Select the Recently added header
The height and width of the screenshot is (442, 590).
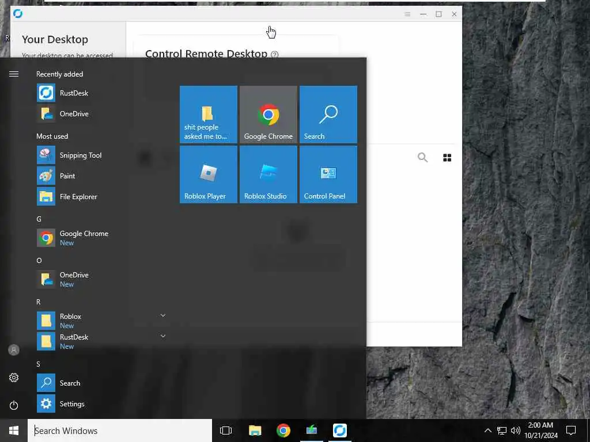point(59,74)
